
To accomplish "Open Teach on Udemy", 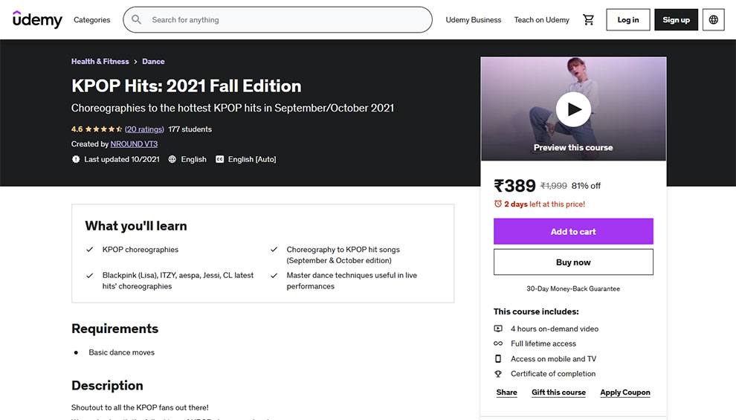I will 541,20.
